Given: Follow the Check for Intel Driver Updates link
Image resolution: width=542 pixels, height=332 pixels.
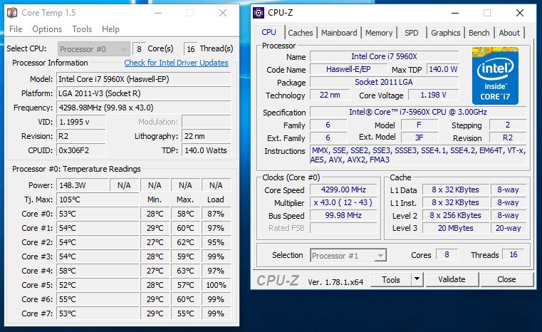Looking at the screenshot, I should point(177,63).
